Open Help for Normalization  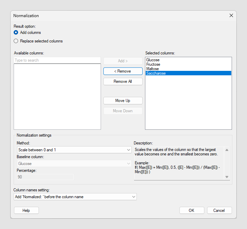[x=26, y=211]
